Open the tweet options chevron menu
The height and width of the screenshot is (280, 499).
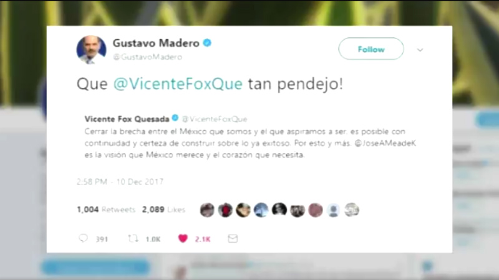click(420, 50)
